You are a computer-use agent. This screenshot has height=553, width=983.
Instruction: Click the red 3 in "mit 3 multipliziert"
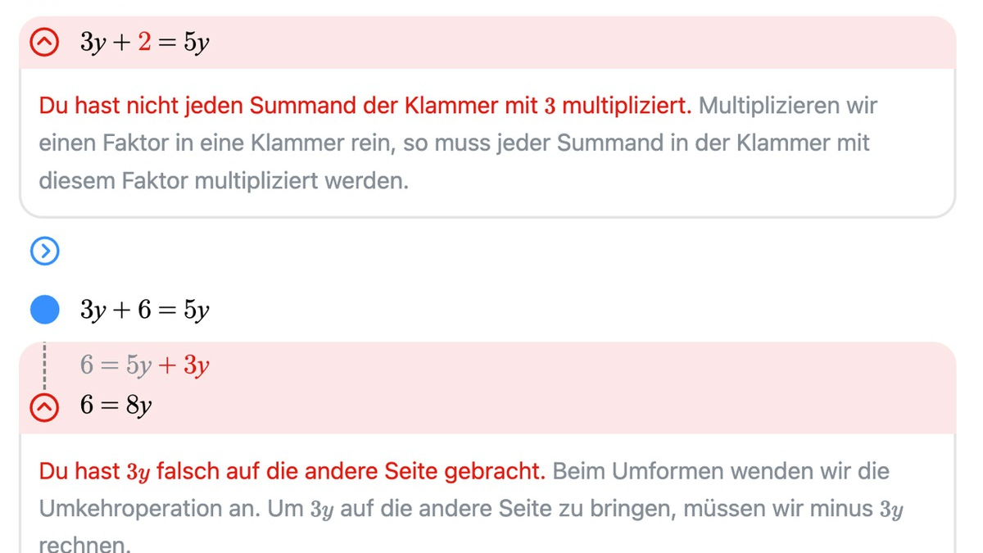pyautogui.click(x=549, y=107)
